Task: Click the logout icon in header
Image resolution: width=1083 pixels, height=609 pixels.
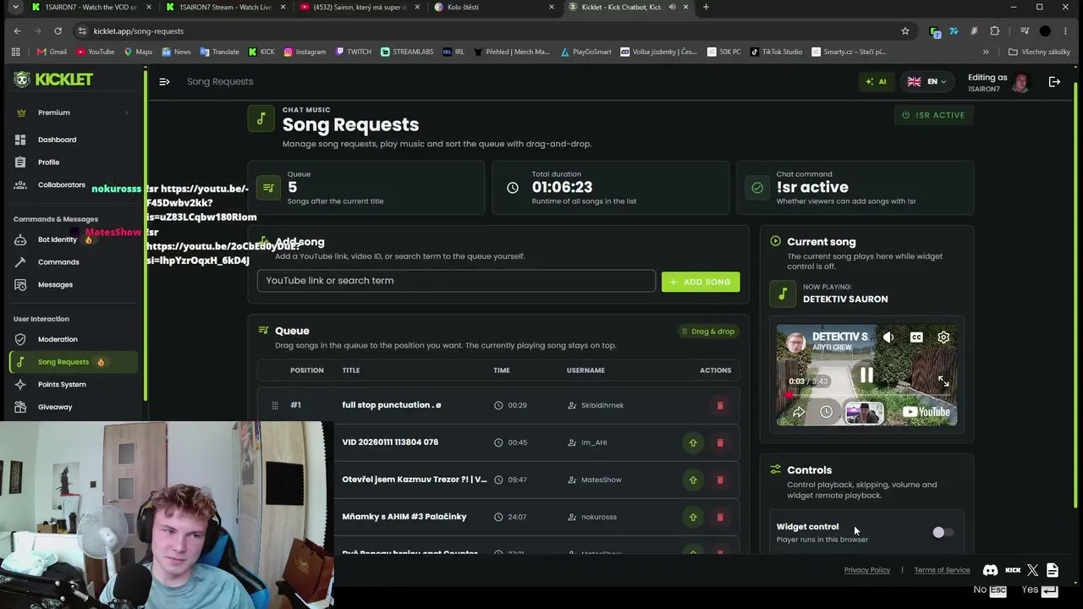Action: coord(1054,82)
